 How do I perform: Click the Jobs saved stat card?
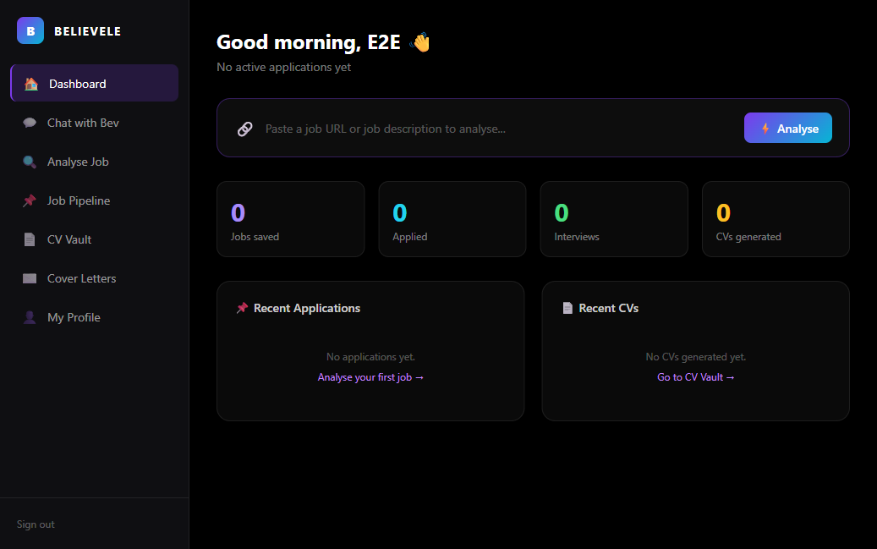pos(290,218)
